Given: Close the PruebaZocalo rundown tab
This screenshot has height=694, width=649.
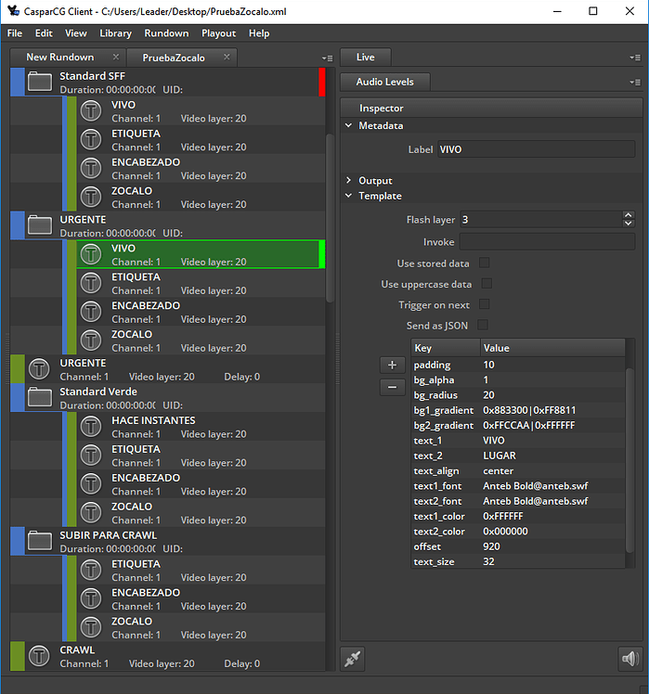Looking at the screenshot, I should tap(227, 58).
